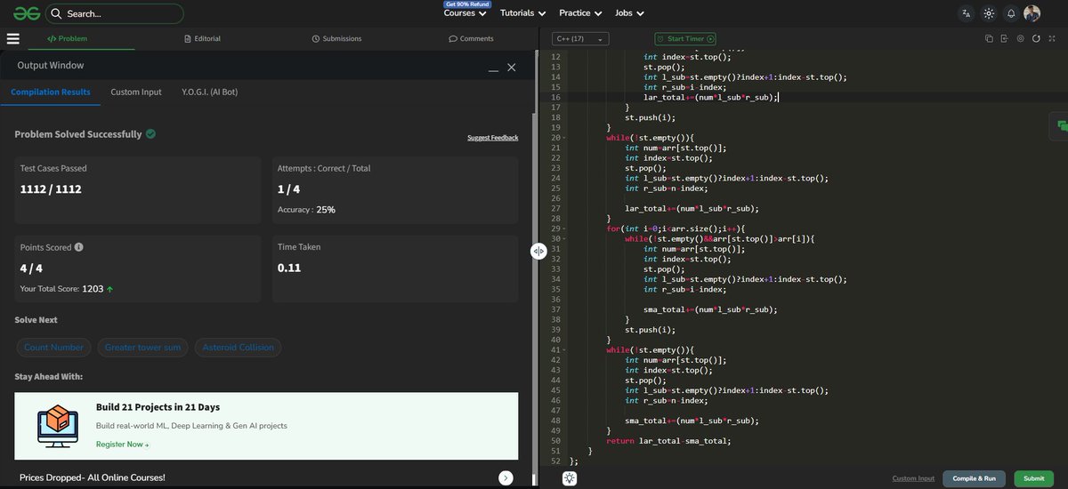Copy code using the editor copy icon
The image size is (1068, 489).
989,39
